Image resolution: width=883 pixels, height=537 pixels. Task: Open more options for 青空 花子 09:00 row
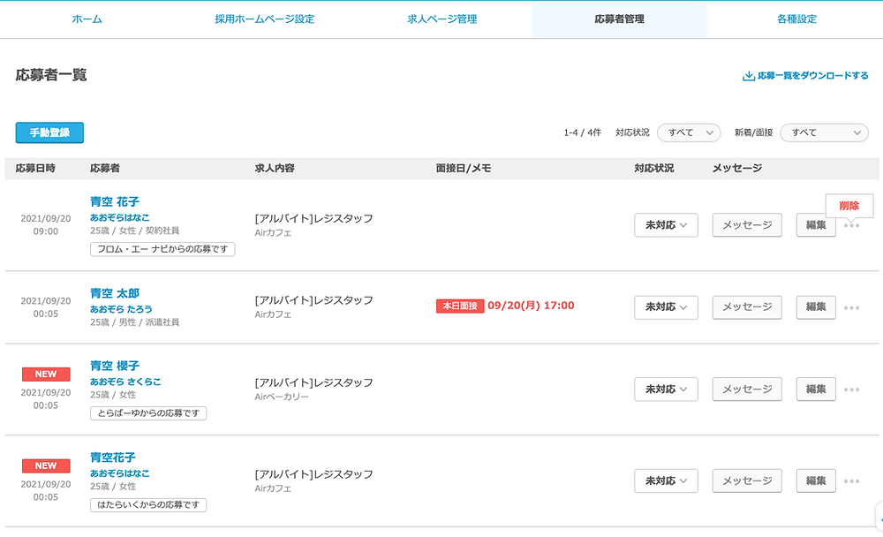point(851,225)
